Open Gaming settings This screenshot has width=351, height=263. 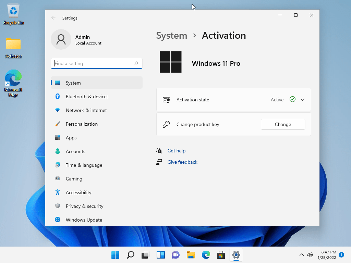coord(96,179)
